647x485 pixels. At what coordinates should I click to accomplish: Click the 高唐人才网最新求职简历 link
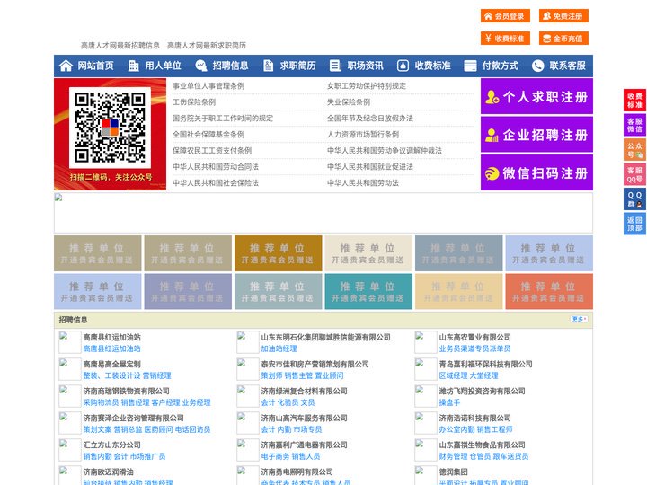click(x=207, y=46)
